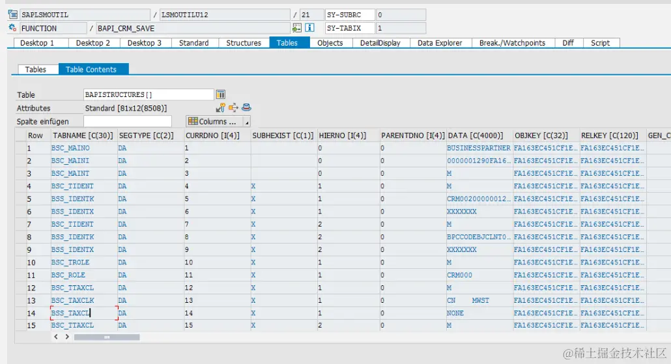Click the SAPLSMOUTIL program field
671x364 pixels.
coord(85,14)
